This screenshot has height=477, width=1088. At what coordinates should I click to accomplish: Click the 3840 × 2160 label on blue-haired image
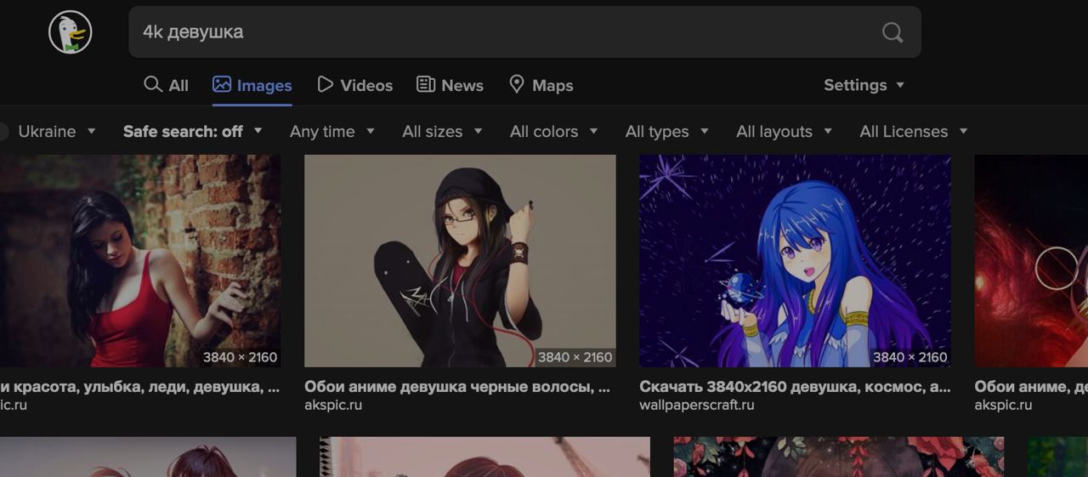click(x=909, y=357)
